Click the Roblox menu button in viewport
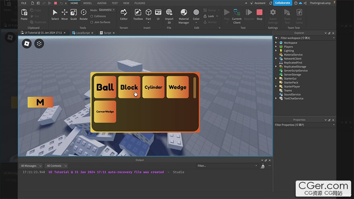 click(x=27, y=43)
